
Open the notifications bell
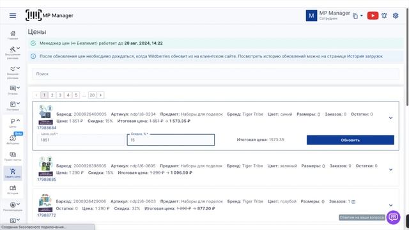(x=384, y=15)
